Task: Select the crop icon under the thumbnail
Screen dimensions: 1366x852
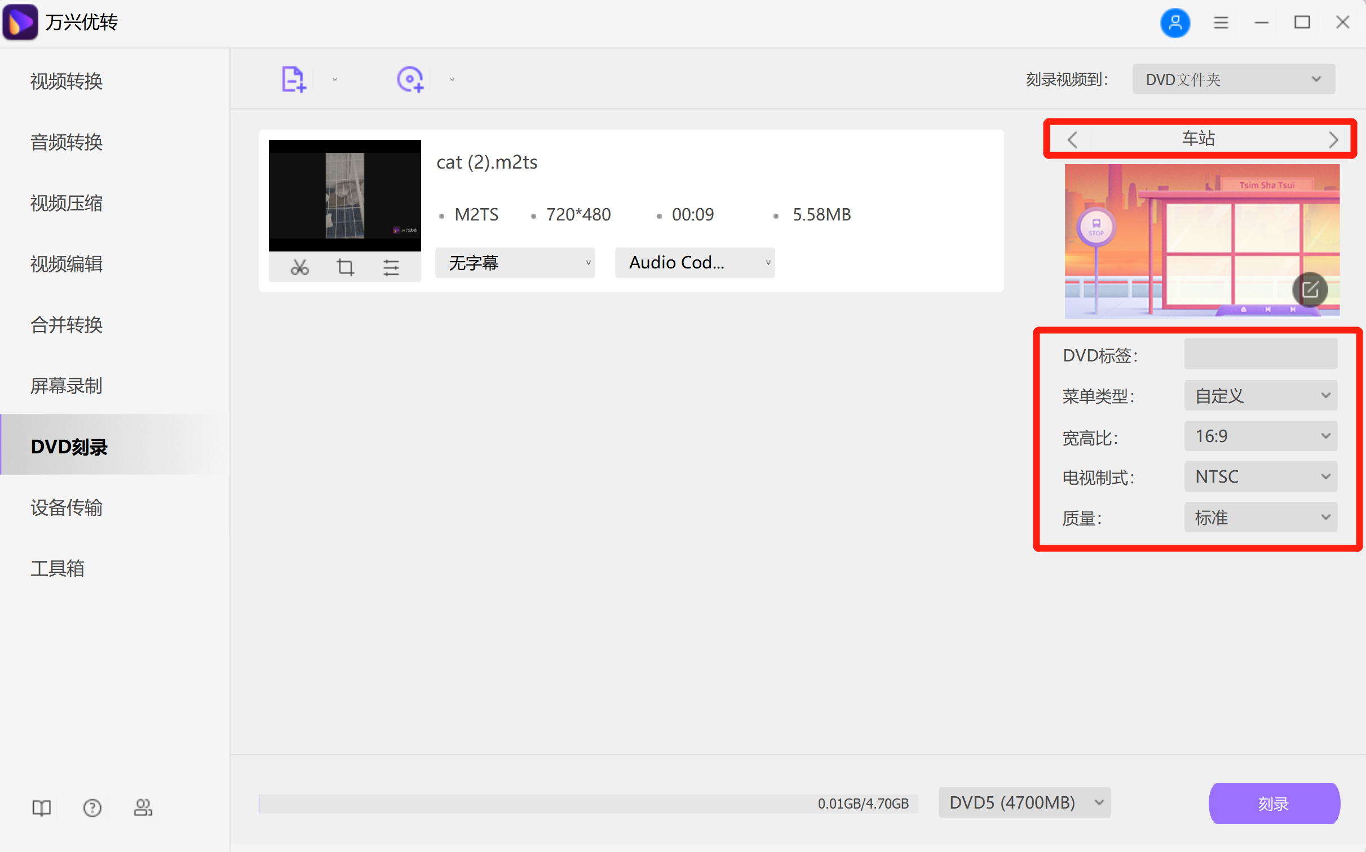Action: coord(345,267)
